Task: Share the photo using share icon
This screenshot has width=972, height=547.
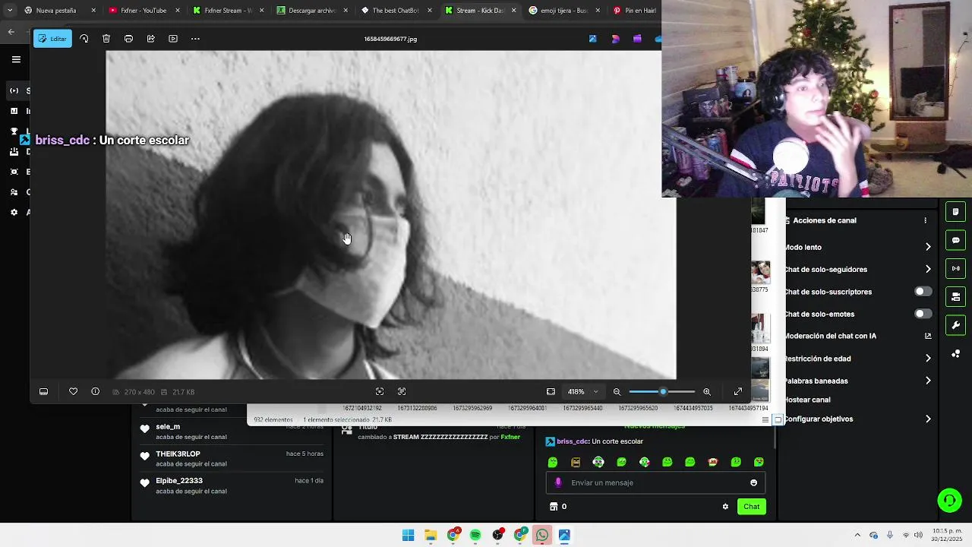Action: [151, 39]
